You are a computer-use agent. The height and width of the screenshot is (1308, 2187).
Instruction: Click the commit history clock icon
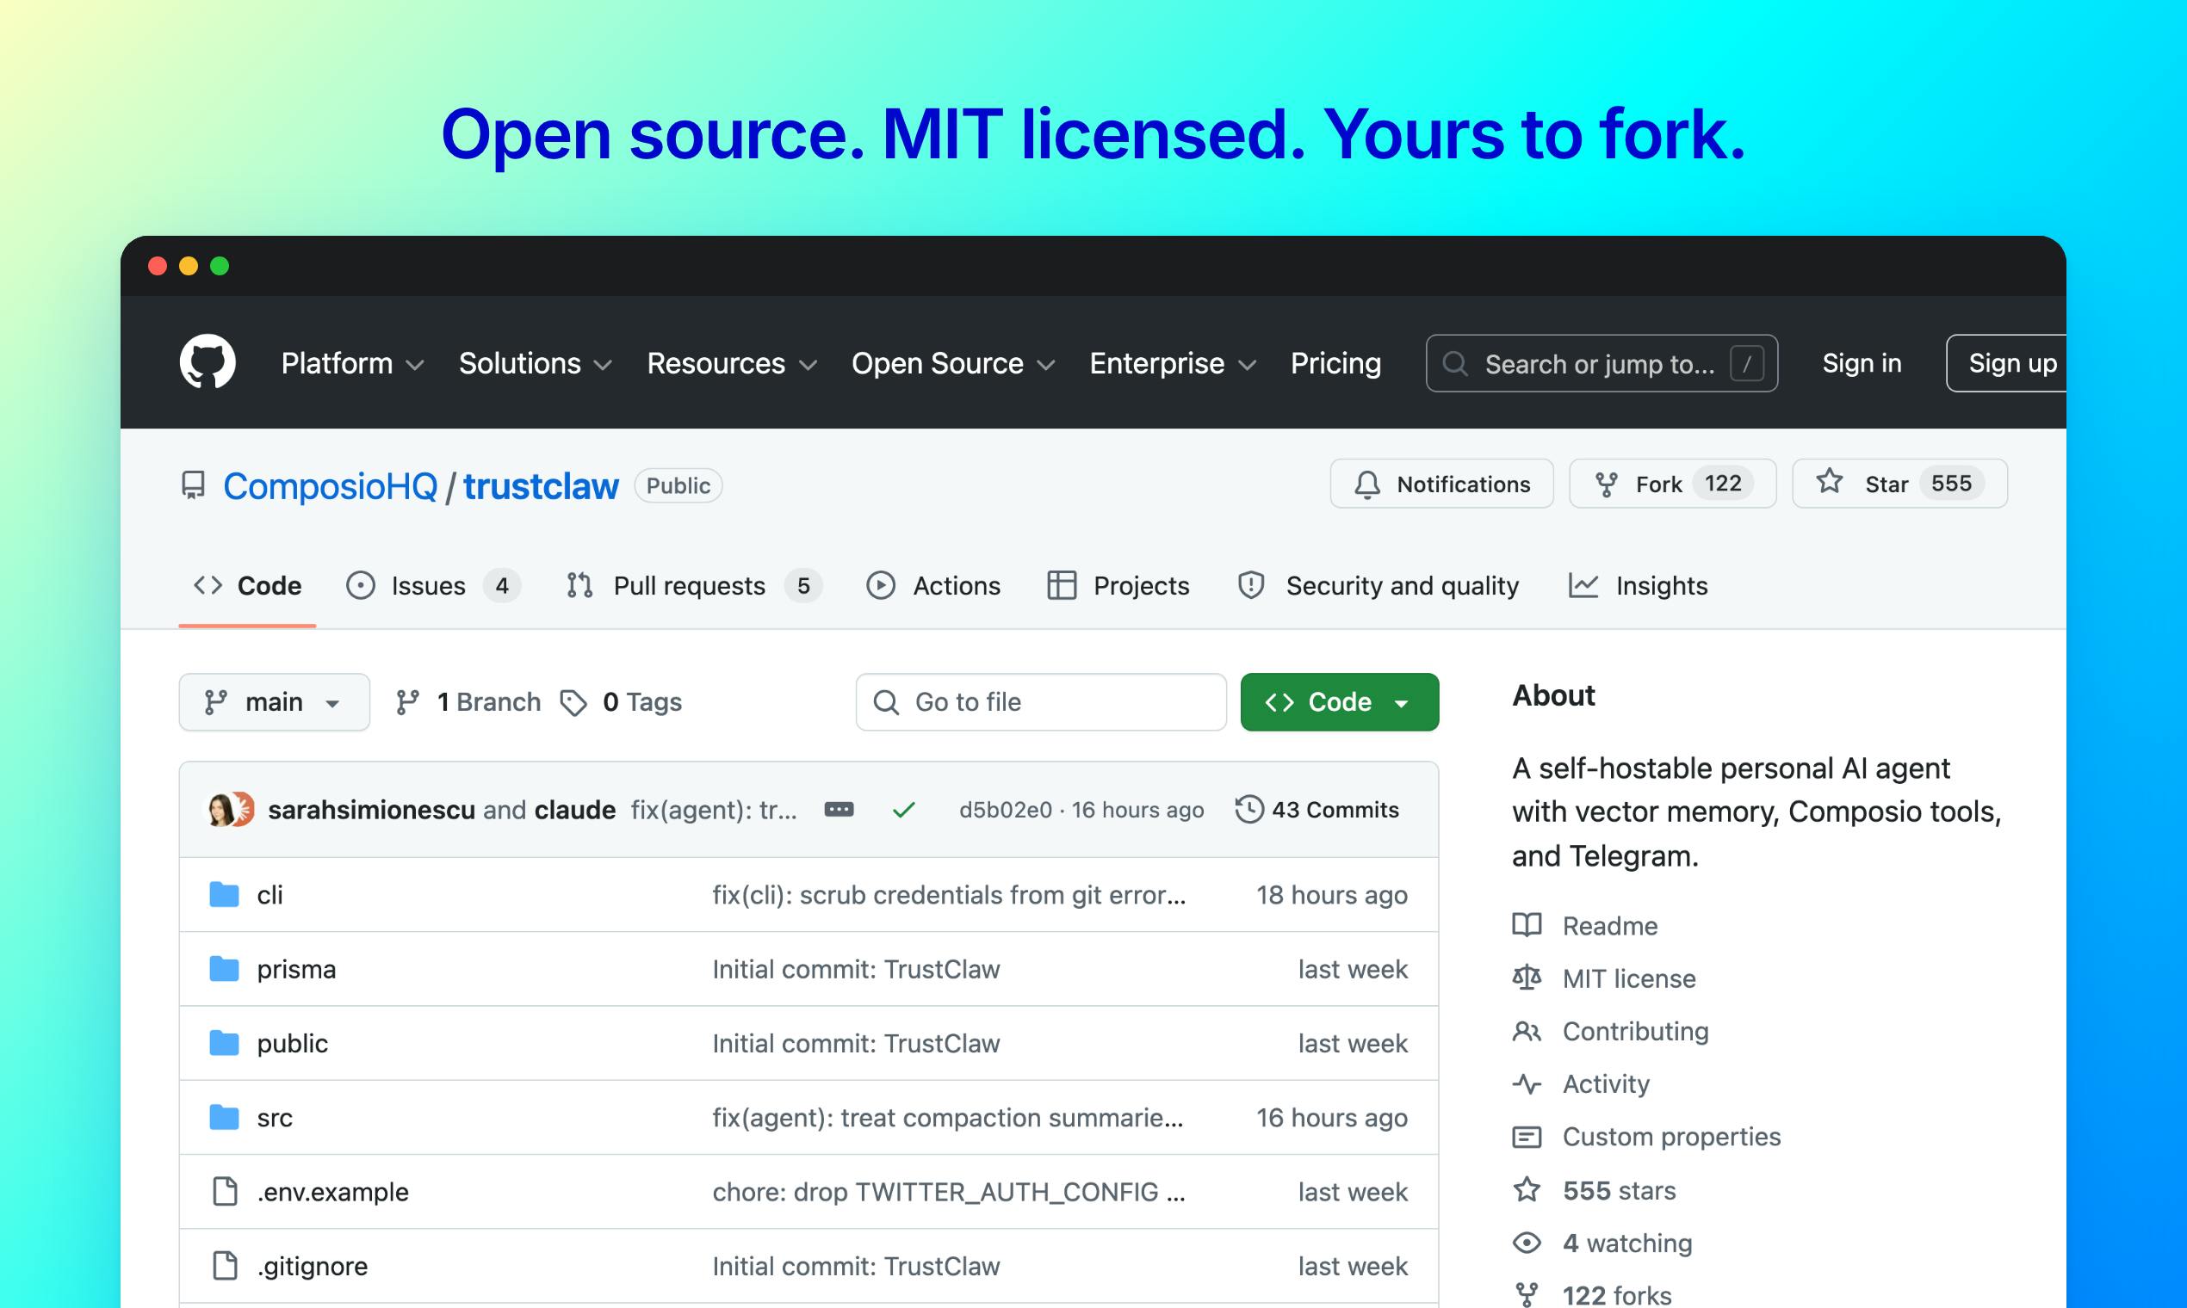pos(1249,809)
